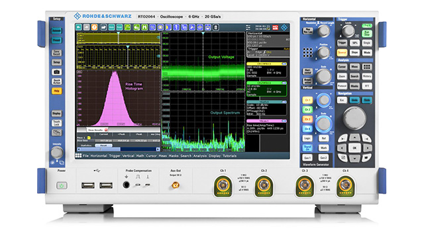Tap the right arrow of the results scrollbar
424x239 pixels.
(x=158, y=149)
